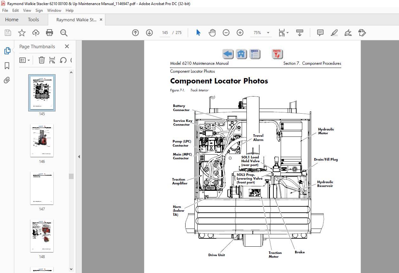This screenshot has height=273, width=399.
Task: Click the Drive Unit label in diagram
Action: click(x=217, y=255)
